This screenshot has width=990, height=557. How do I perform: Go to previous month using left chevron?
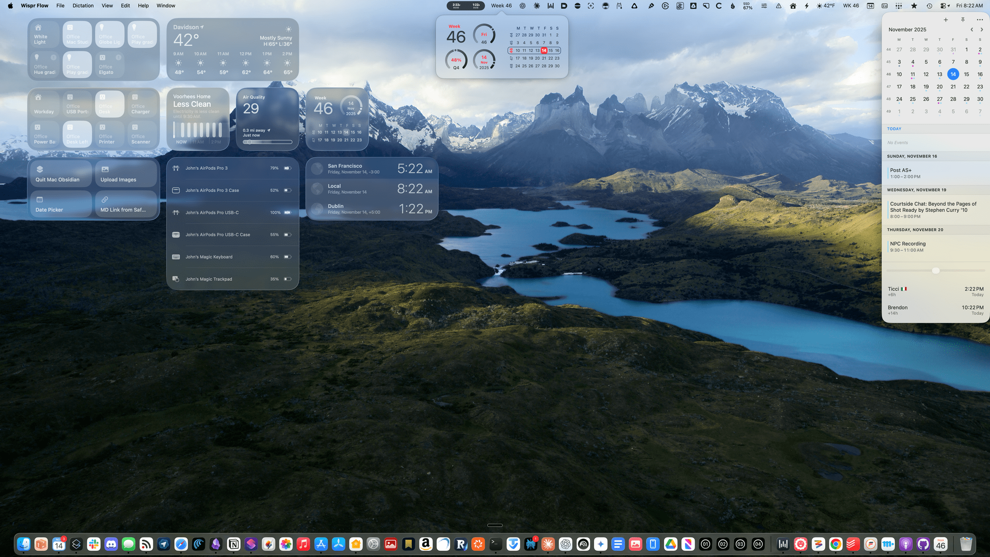[972, 29]
